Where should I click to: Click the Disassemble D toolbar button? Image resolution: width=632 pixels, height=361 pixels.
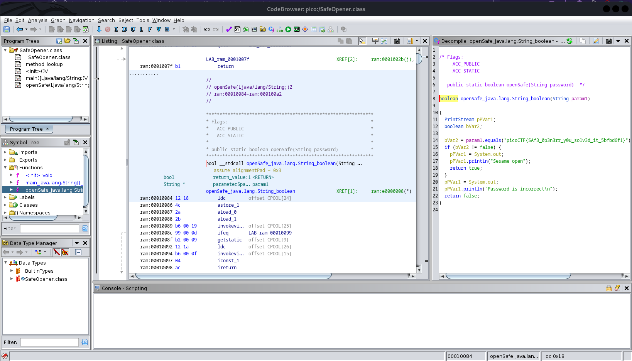click(125, 29)
